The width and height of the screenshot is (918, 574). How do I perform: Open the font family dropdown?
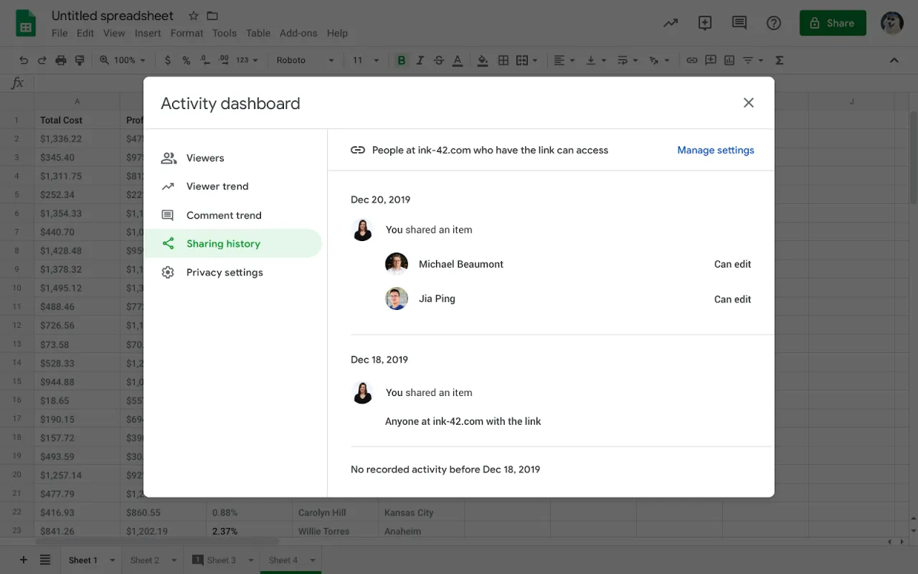[305, 60]
